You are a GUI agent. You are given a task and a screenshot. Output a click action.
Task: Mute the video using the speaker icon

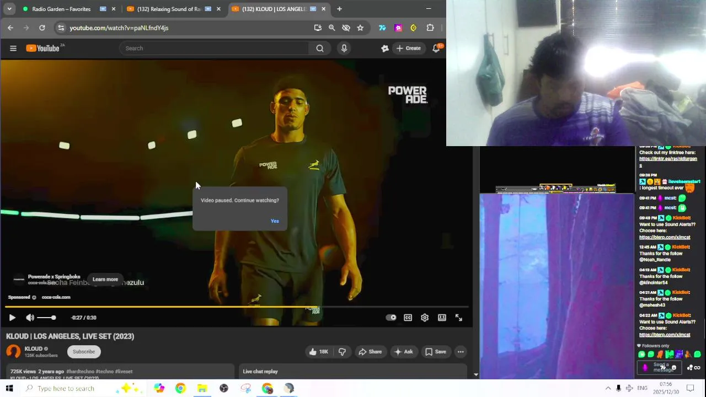click(x=30, y=318)
